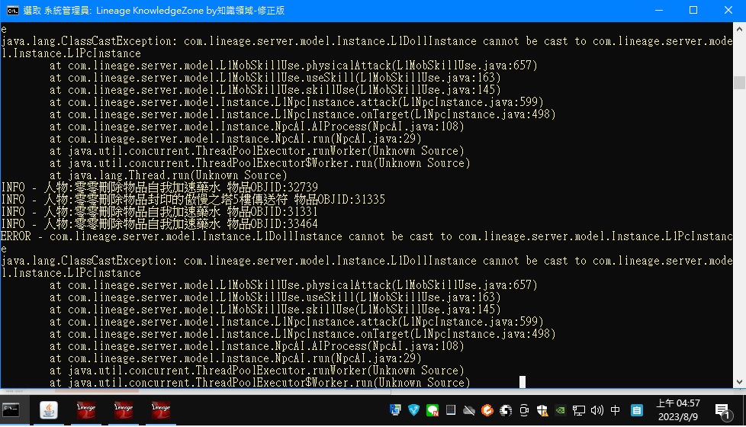Open the leftmost Lineage taskbar icon
The height and width of the screenshot is (427, 746).
[86, 409]
